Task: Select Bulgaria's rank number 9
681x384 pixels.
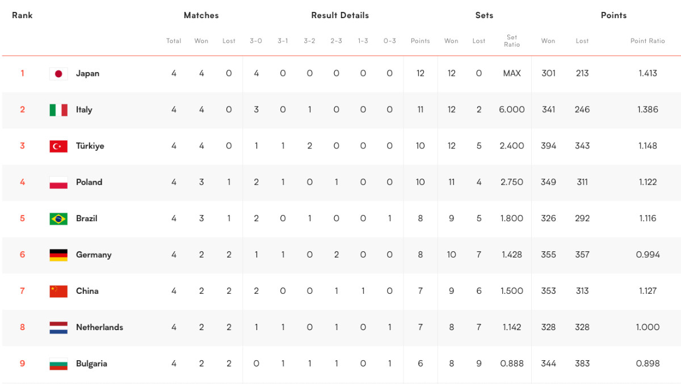Action: (x=23, y=364)
